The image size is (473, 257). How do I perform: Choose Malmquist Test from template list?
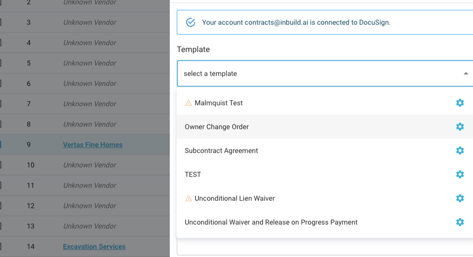tap(219, 103)
